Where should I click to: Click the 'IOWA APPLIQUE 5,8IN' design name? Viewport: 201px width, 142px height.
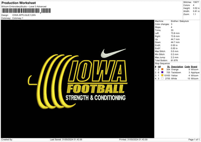click(x=24, y=15)
